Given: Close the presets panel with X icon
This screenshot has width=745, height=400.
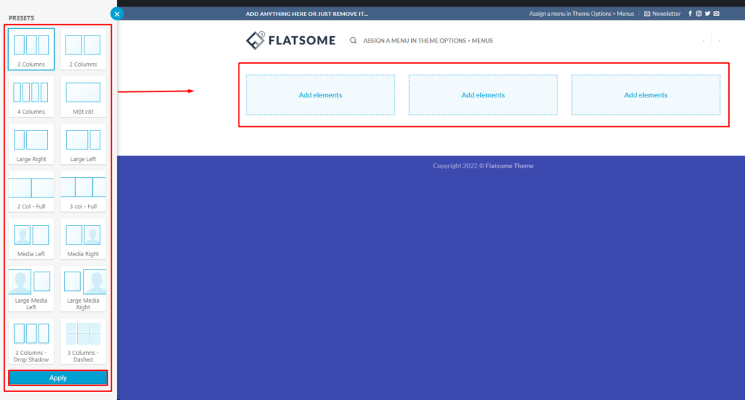Looking at the screenshot, I should [x=117, y=13].
